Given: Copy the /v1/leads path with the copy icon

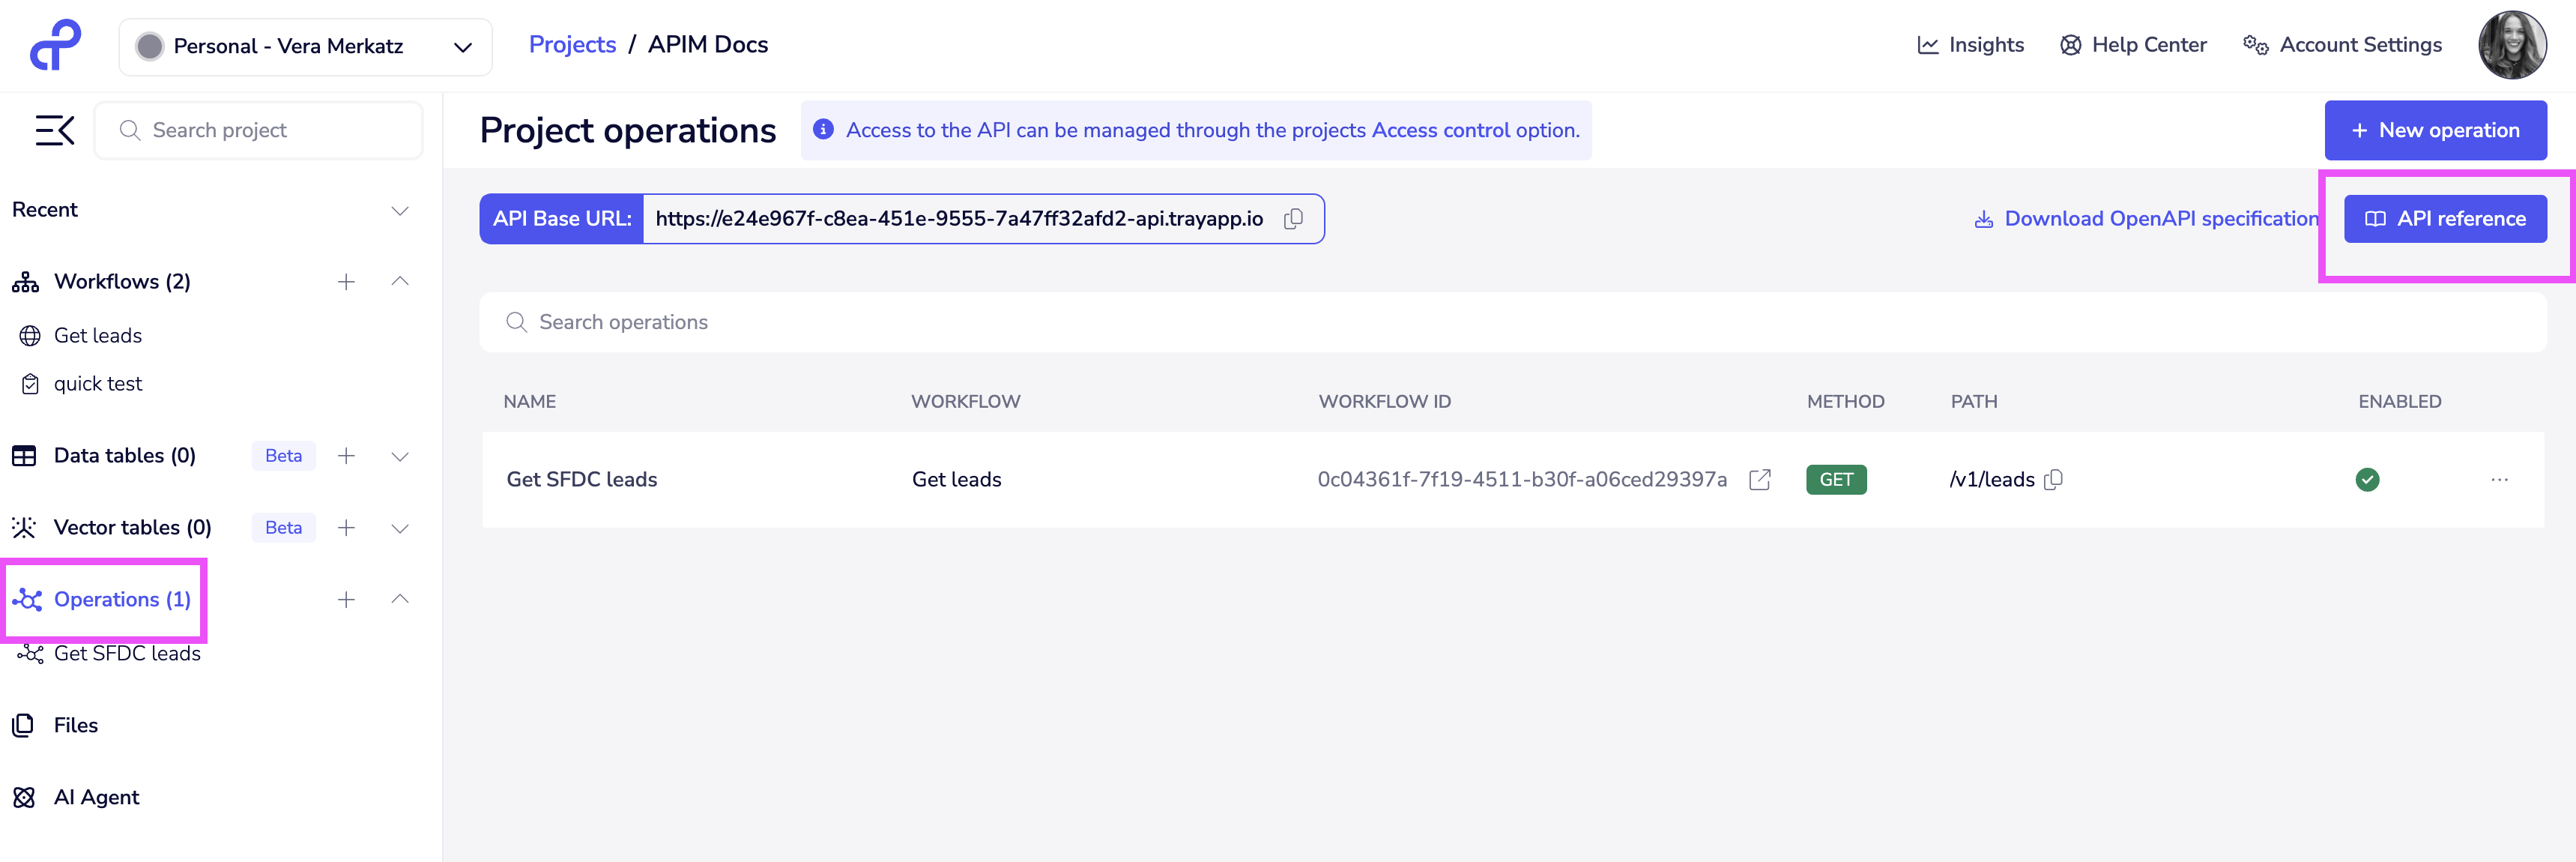Looking at the screenshot, I should pos(2053,480).
